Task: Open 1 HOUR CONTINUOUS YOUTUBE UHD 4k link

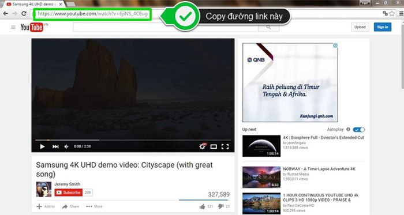Action: pyautogui.click(x=320, y=198)
